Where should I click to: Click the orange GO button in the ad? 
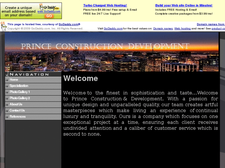[x=50, y=16]
